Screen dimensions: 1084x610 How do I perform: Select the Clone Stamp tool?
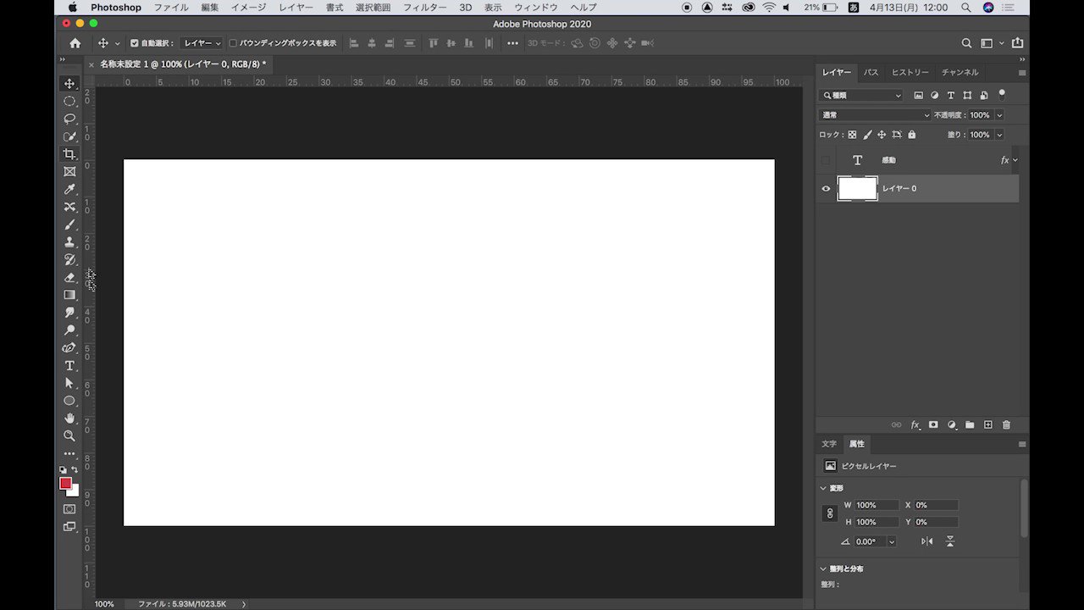[69, 242]
